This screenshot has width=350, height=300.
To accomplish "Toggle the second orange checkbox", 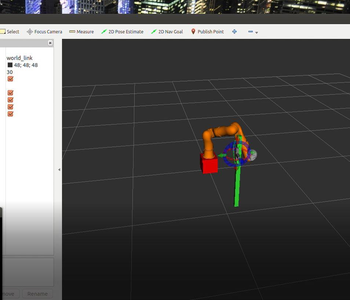I will 11,93.
